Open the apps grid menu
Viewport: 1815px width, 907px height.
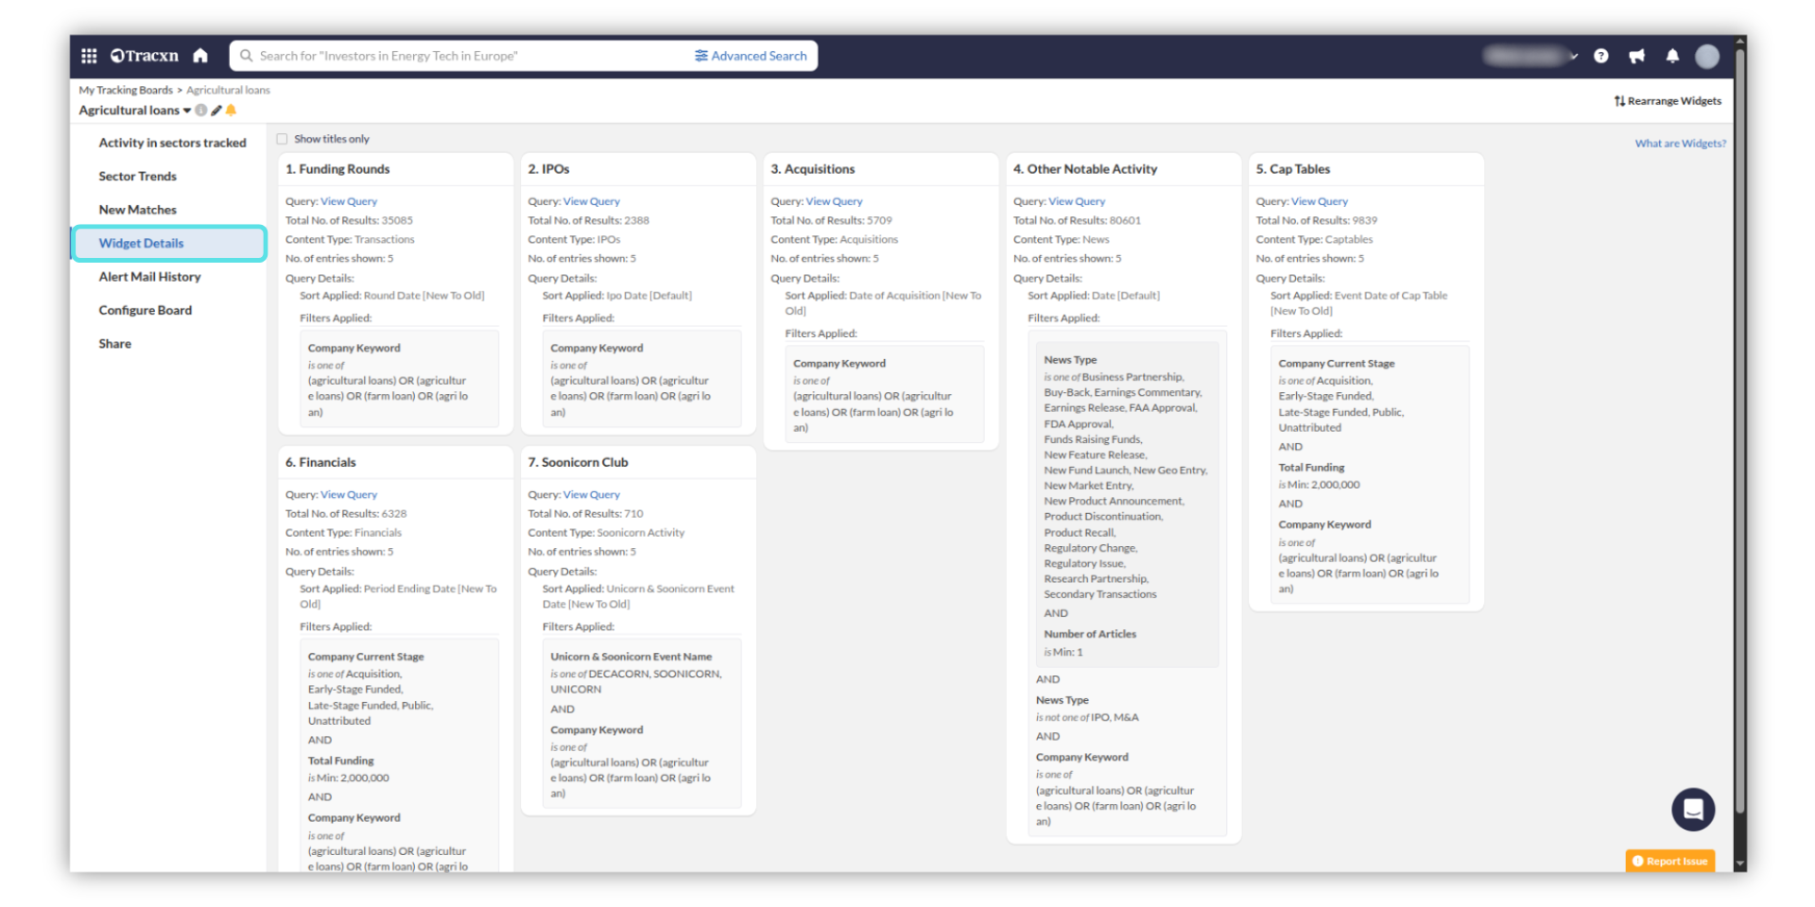89,56
